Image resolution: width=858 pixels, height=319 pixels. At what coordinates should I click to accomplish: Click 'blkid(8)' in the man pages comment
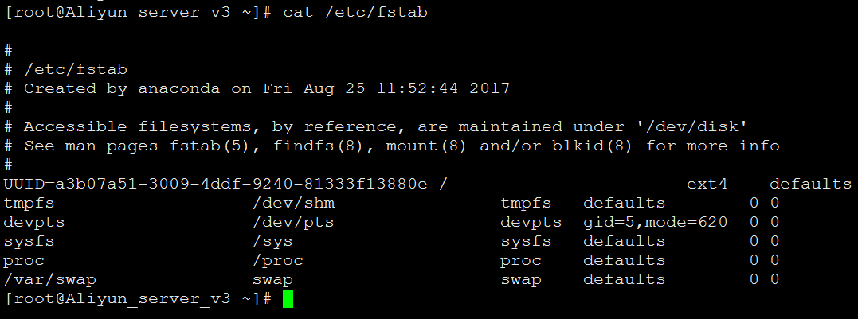(x=592, y=146)
